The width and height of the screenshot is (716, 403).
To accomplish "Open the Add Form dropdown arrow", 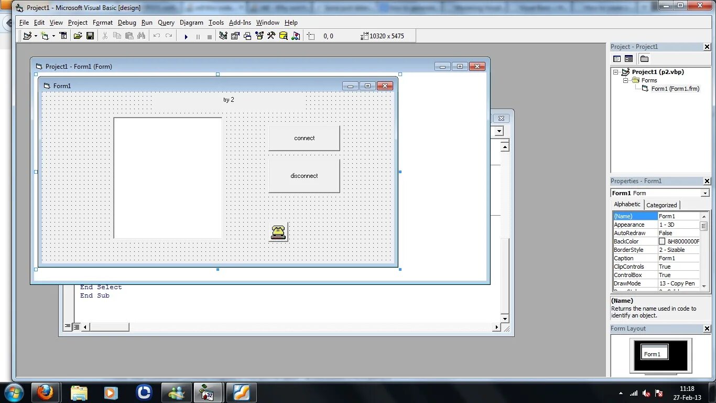I will [x=53, y=36].
